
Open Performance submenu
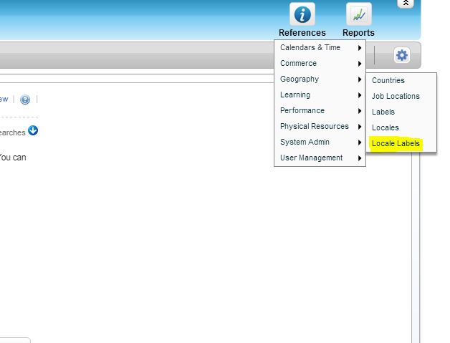coord(320,111)
